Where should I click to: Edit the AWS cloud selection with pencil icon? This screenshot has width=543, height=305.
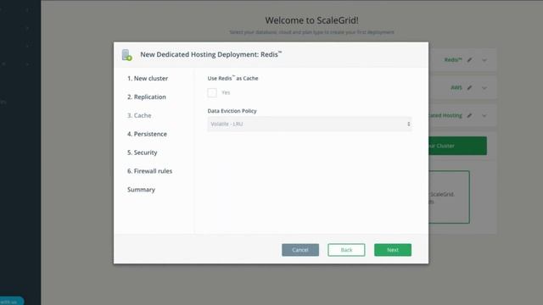click(x=469, y=88)
